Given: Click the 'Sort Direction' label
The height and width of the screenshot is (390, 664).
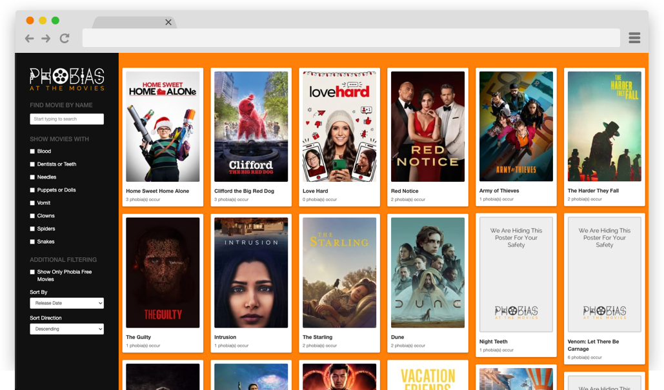Looking at the screenshot, I should [x=46, y=318].
